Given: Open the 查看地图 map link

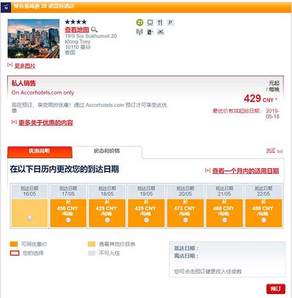Looking at the screenshot, I should pos(77,29).
